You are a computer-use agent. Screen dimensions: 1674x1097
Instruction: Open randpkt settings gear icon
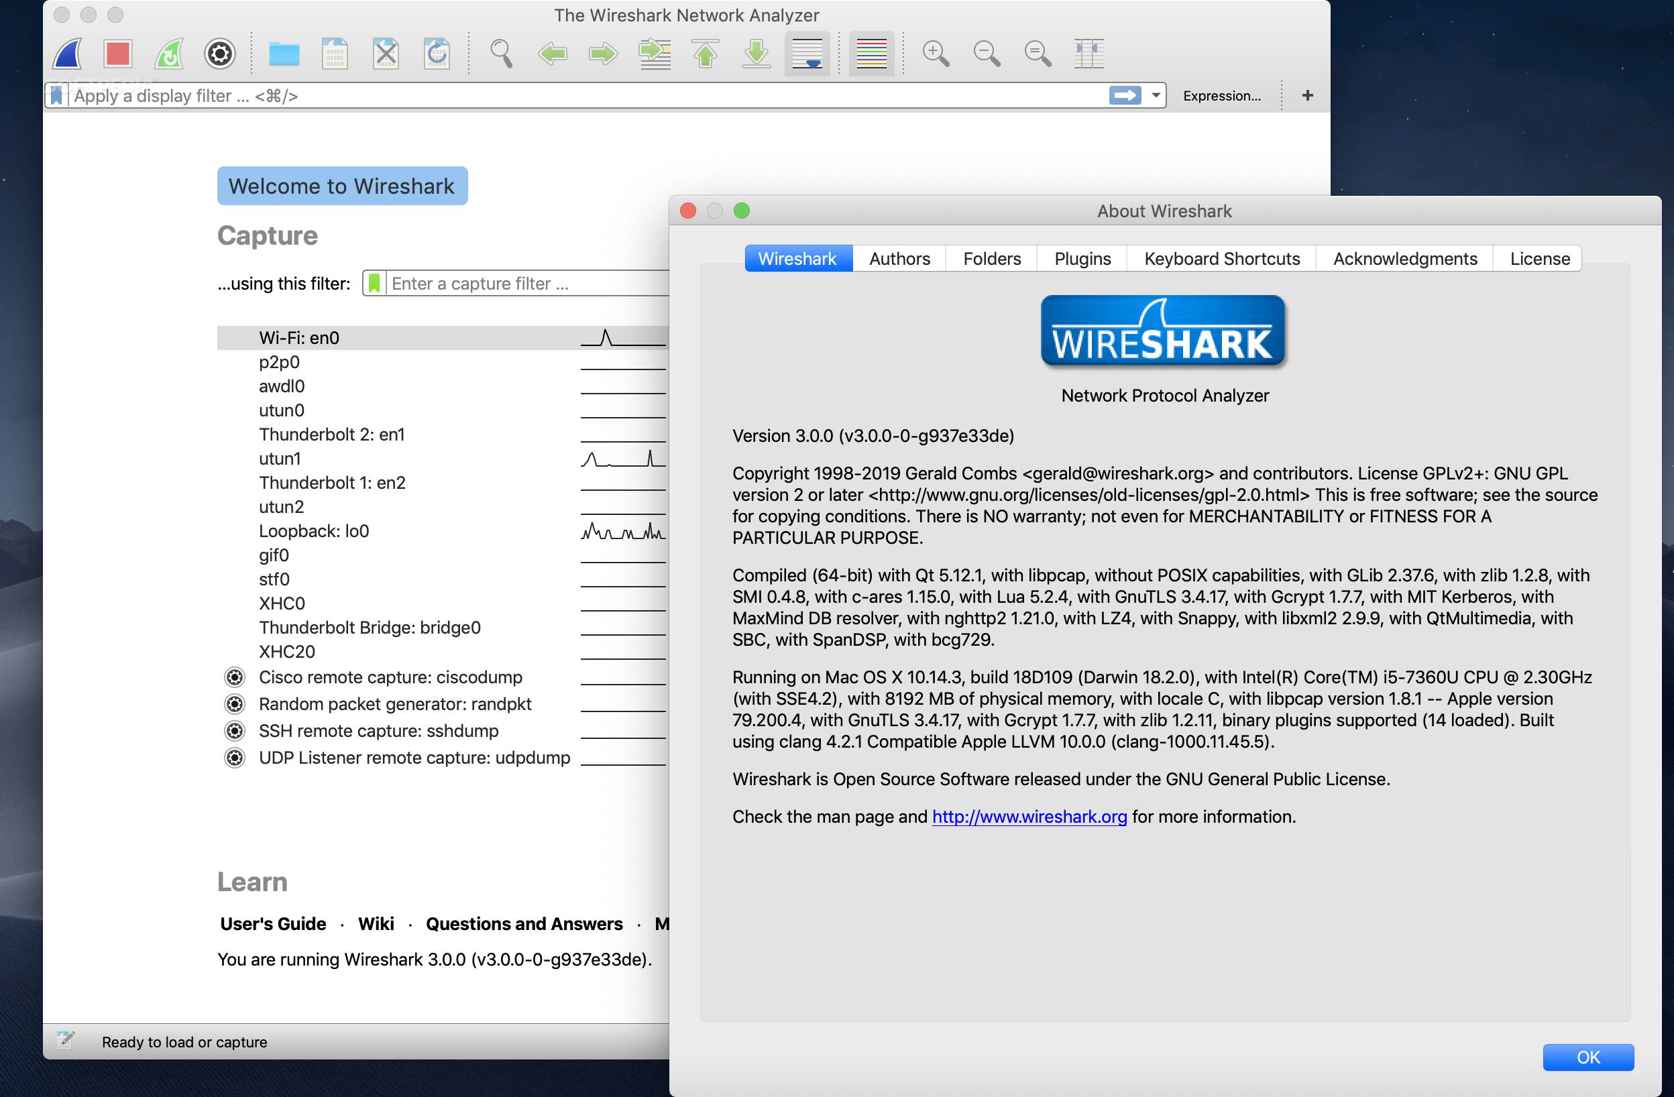234,704
